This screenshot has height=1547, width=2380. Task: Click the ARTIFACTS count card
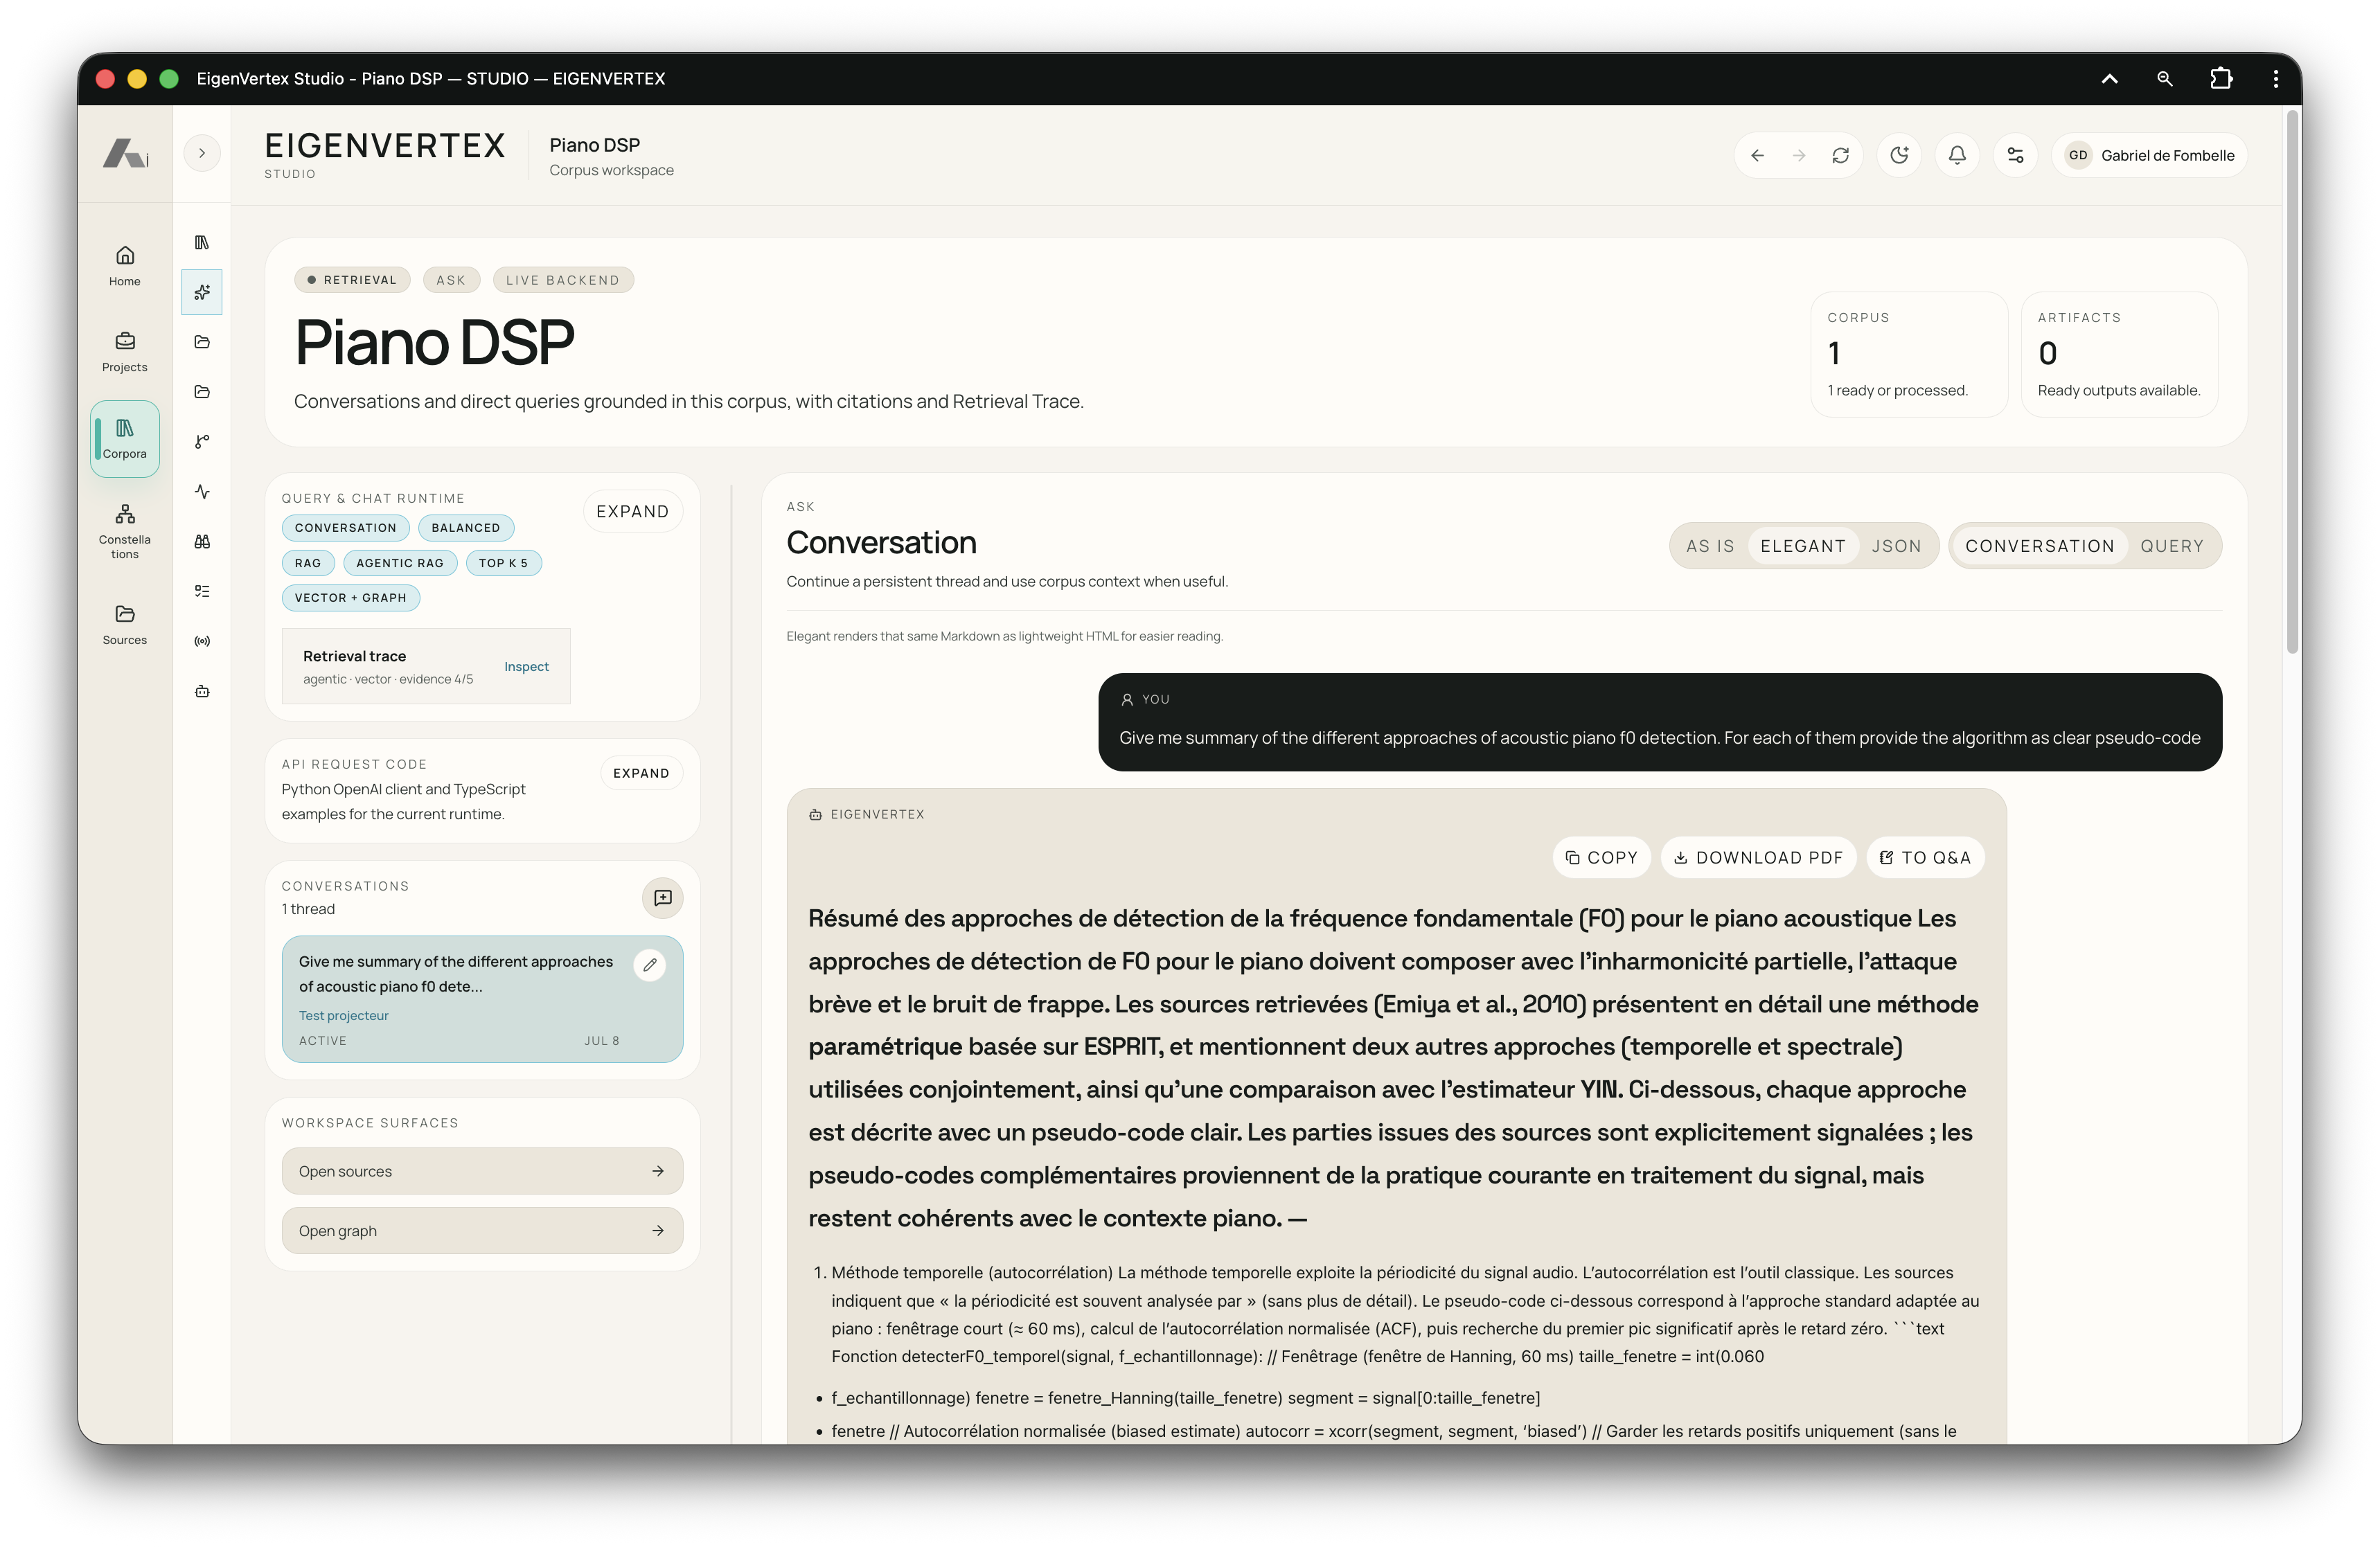(x=2119, y=355)
